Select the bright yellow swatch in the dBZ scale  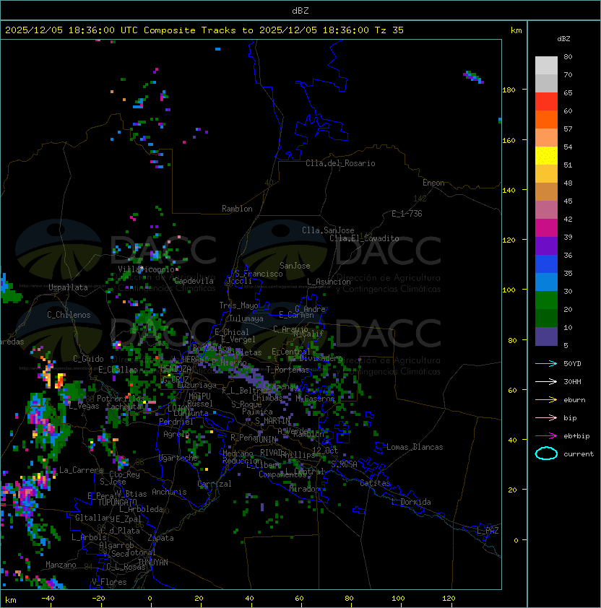[x=546, y=156]
